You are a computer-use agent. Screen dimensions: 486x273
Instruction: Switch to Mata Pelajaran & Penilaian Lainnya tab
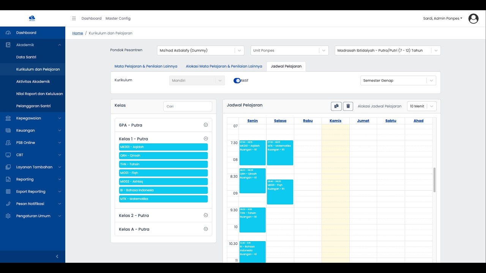[146, 66]
